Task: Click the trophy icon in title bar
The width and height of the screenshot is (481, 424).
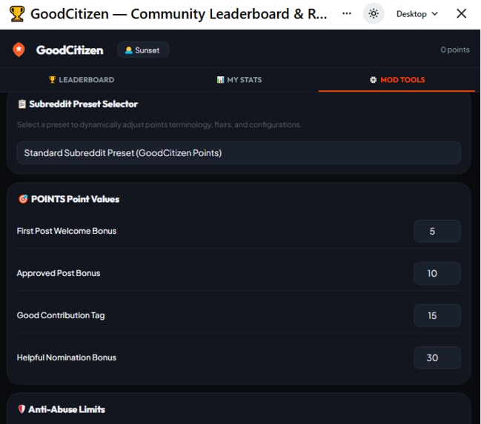Action: click(x=17, y=14)
